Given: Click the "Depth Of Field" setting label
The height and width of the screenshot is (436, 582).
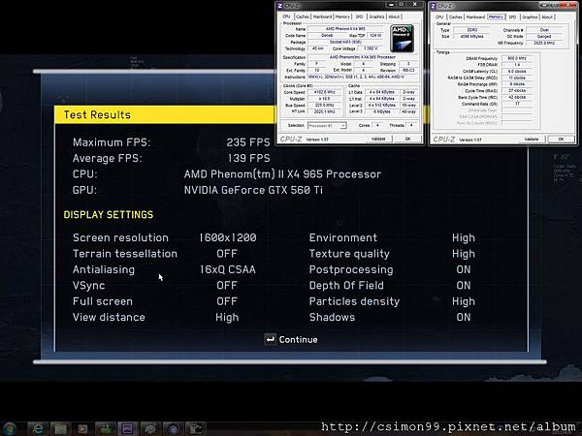Looking at the screenshot, I should [346, 286].
